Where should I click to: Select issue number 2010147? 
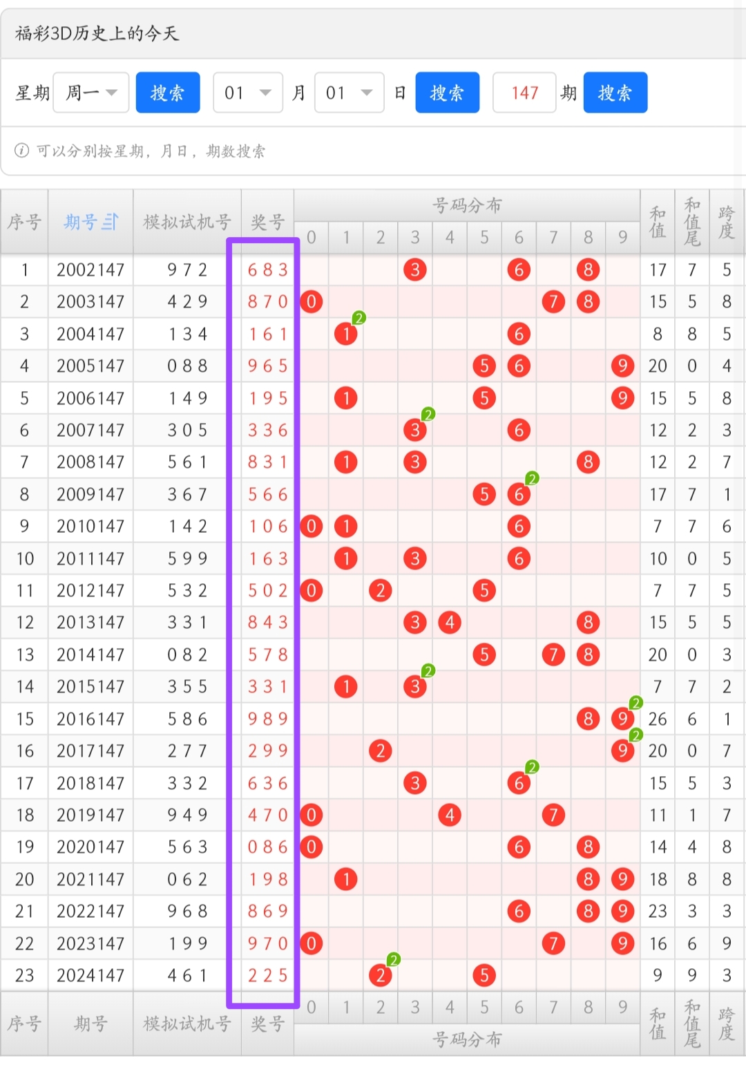(x=90, y=527)
